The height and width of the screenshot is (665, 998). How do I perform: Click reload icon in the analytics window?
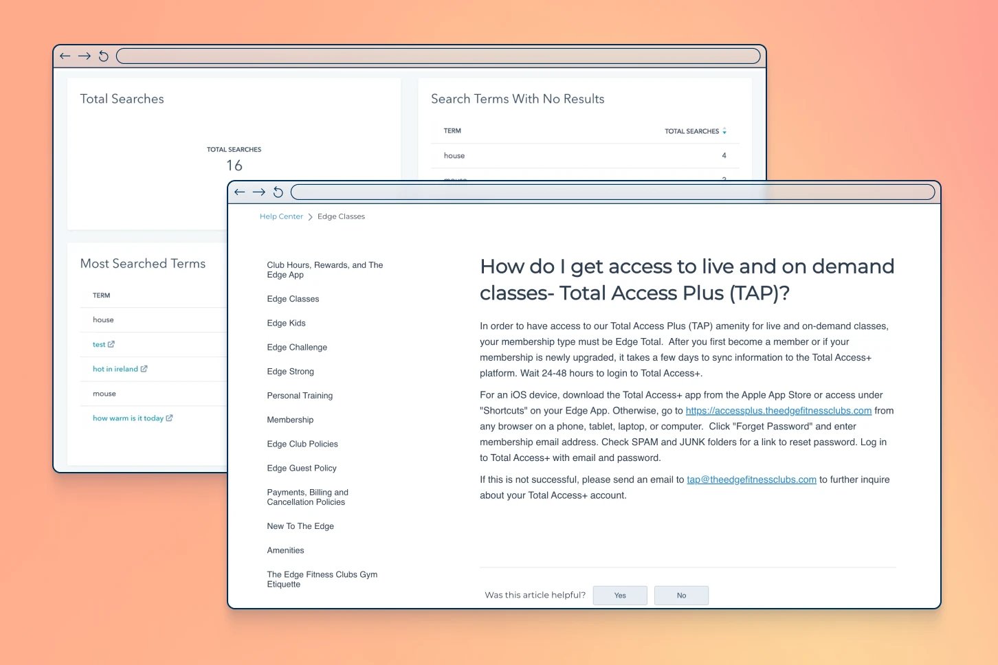[104, 56]
